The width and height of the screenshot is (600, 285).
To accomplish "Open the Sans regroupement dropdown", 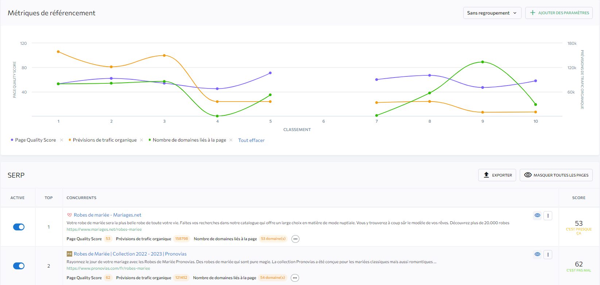I will [492, 13].
